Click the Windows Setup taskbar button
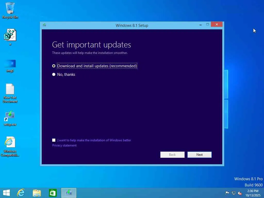Viewport: 264px width, 198px height. pyautogui.click(x=69, y=193)
